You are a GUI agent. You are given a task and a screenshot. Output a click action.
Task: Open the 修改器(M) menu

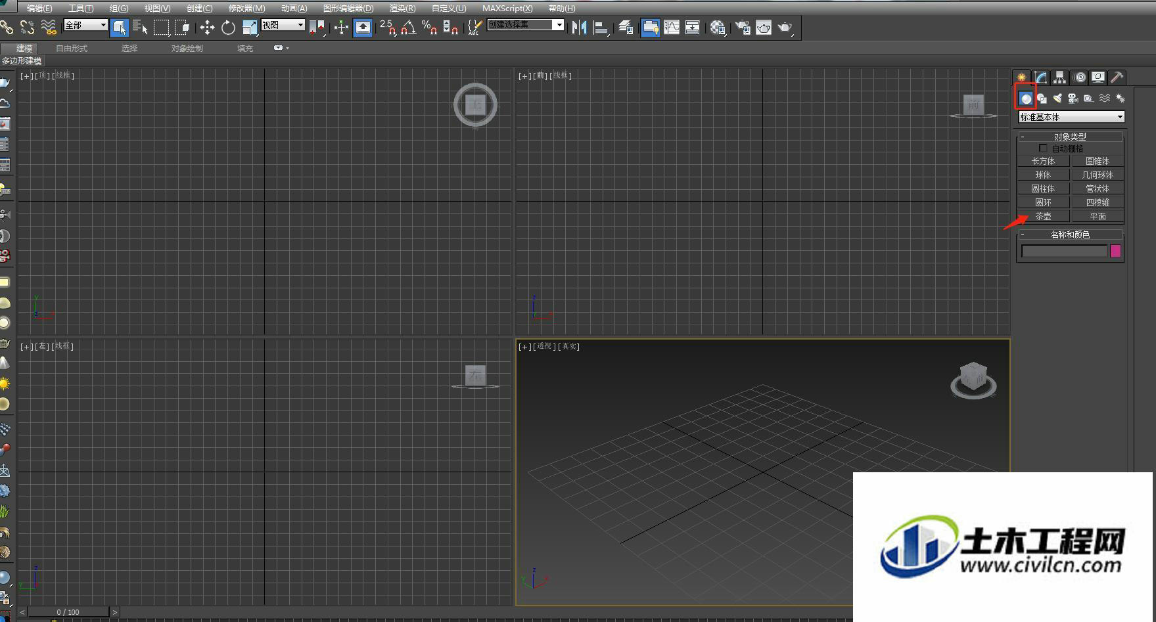(x=246, y=9)
